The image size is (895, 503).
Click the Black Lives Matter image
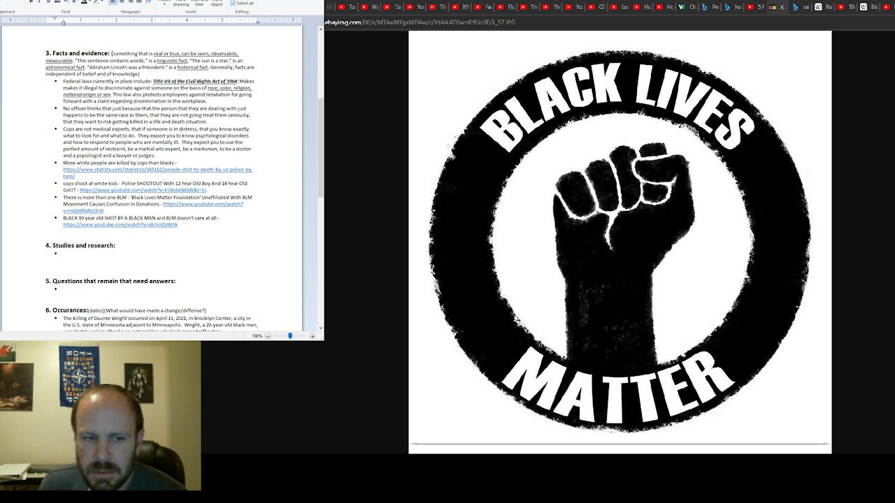[620, 242]
